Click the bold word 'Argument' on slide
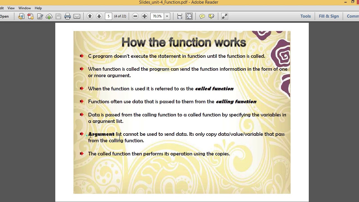This screenshot has height=202, width=359. click(x=101, y=134)
